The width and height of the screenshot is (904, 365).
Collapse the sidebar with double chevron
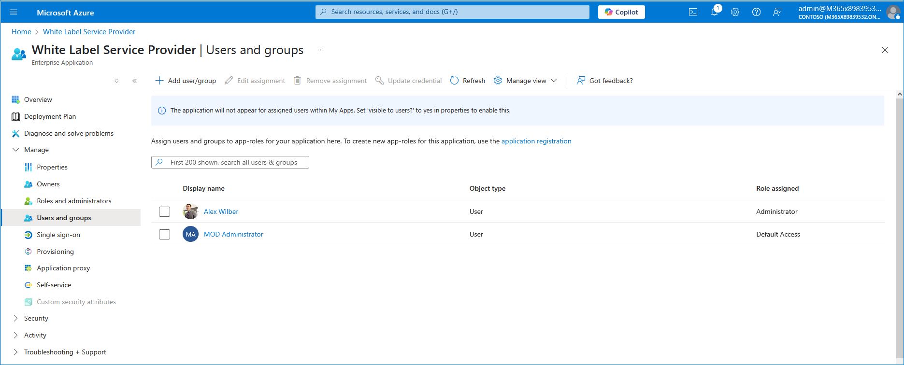pyautogui.click(x=134, y=81)
